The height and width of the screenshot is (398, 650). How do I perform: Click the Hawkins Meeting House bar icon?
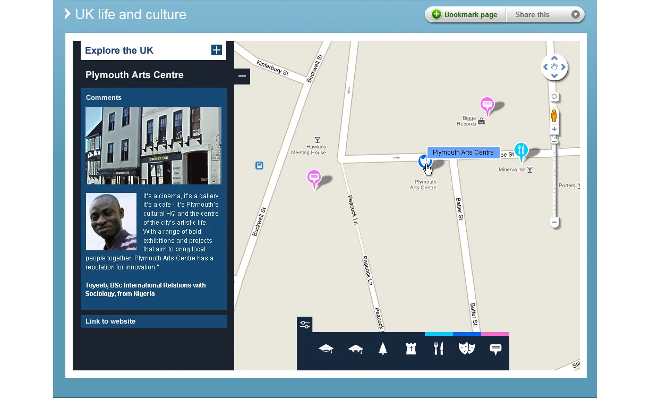[x=318, y=140]
